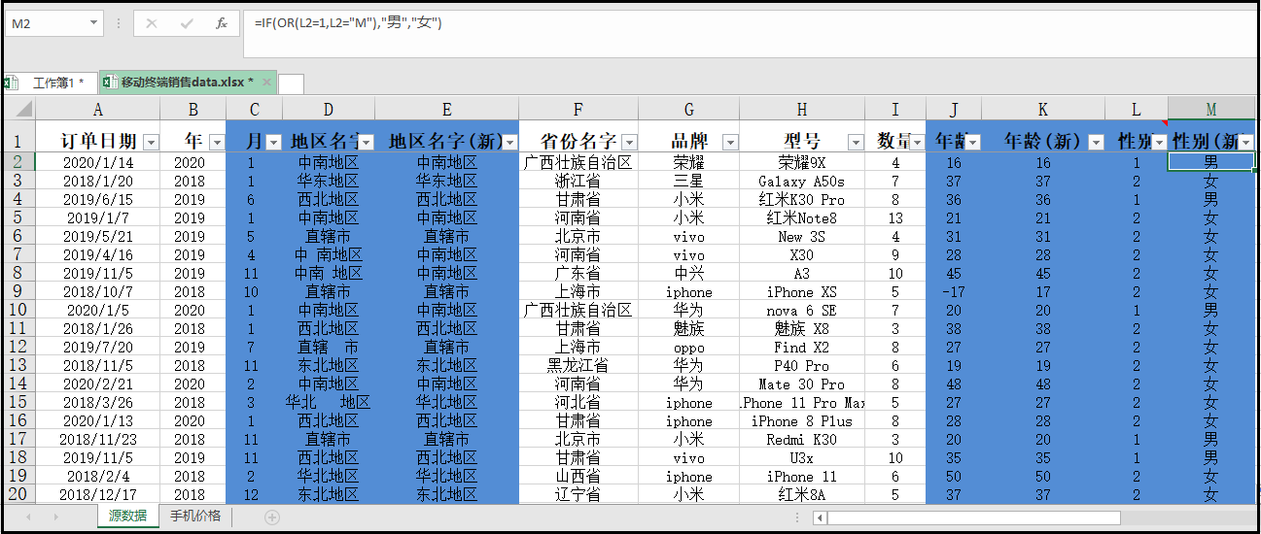Click cell containing 魅族 X8
This screenshot has height=534, width=1261.
point(802,328)
